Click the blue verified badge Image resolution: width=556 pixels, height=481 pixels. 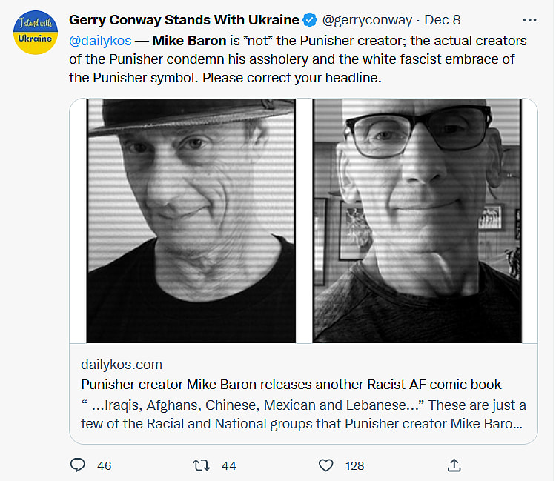311,20
